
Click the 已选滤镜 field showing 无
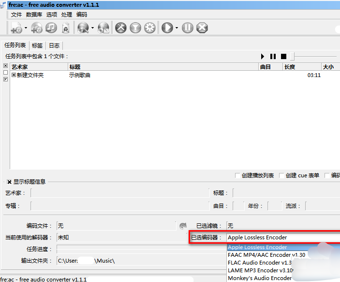pos(283,226)
